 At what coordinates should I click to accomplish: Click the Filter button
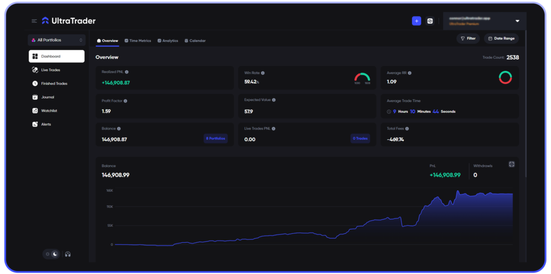(468, 39)
